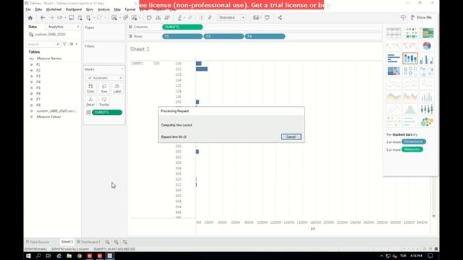Select the highlight table chart in Show Me
Viewport: 463px width, 260px height.
[427, 33]
